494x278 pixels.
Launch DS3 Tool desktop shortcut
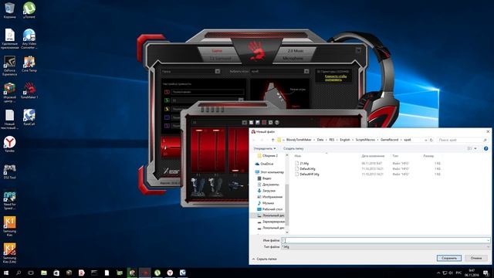10,171
